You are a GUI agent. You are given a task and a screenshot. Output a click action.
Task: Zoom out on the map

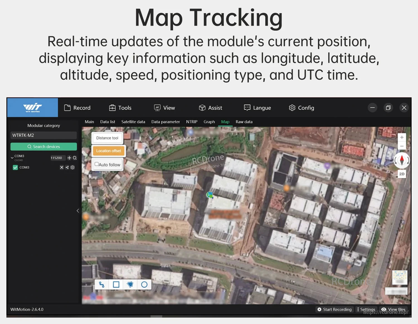tap(402, 146)
